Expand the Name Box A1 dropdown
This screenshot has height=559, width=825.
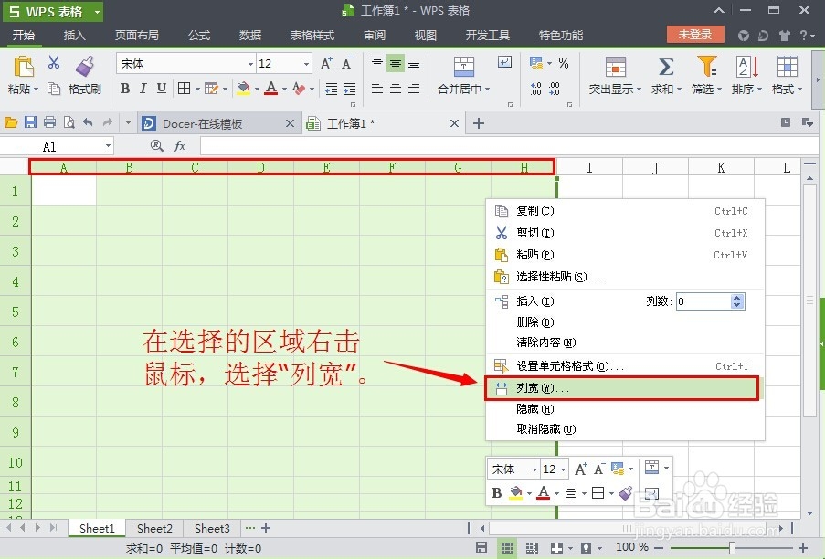coord(108,145)
